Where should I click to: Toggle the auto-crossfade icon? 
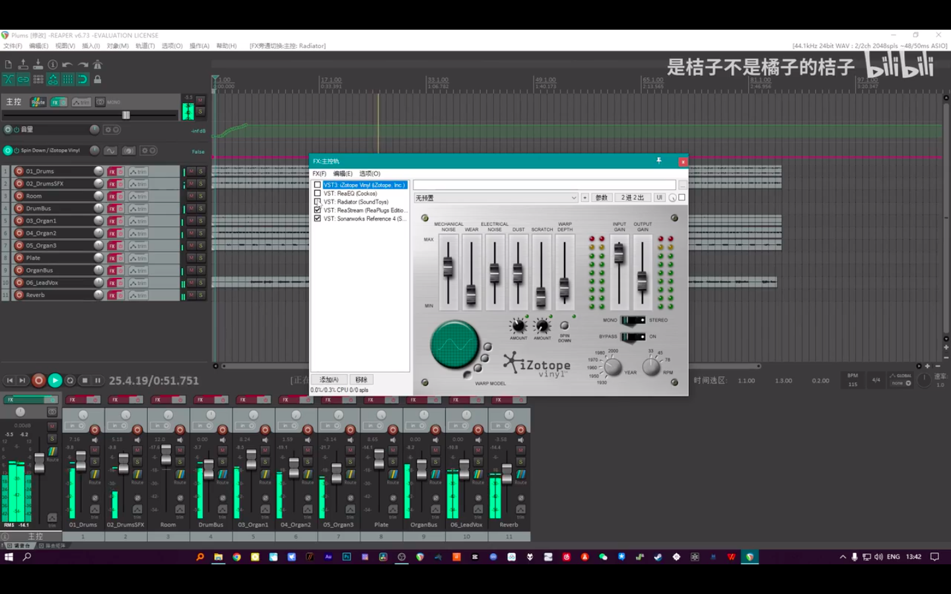8,79
